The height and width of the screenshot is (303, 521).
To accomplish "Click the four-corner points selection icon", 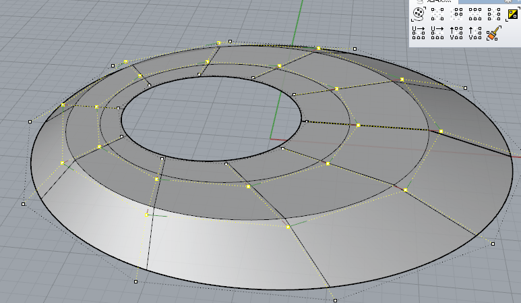I will 437,14.
